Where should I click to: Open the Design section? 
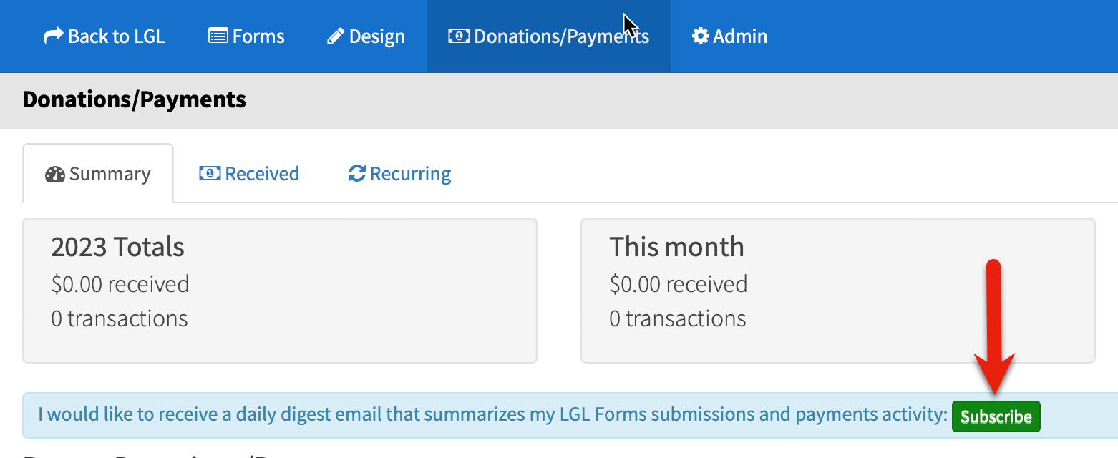pos(366,36)
